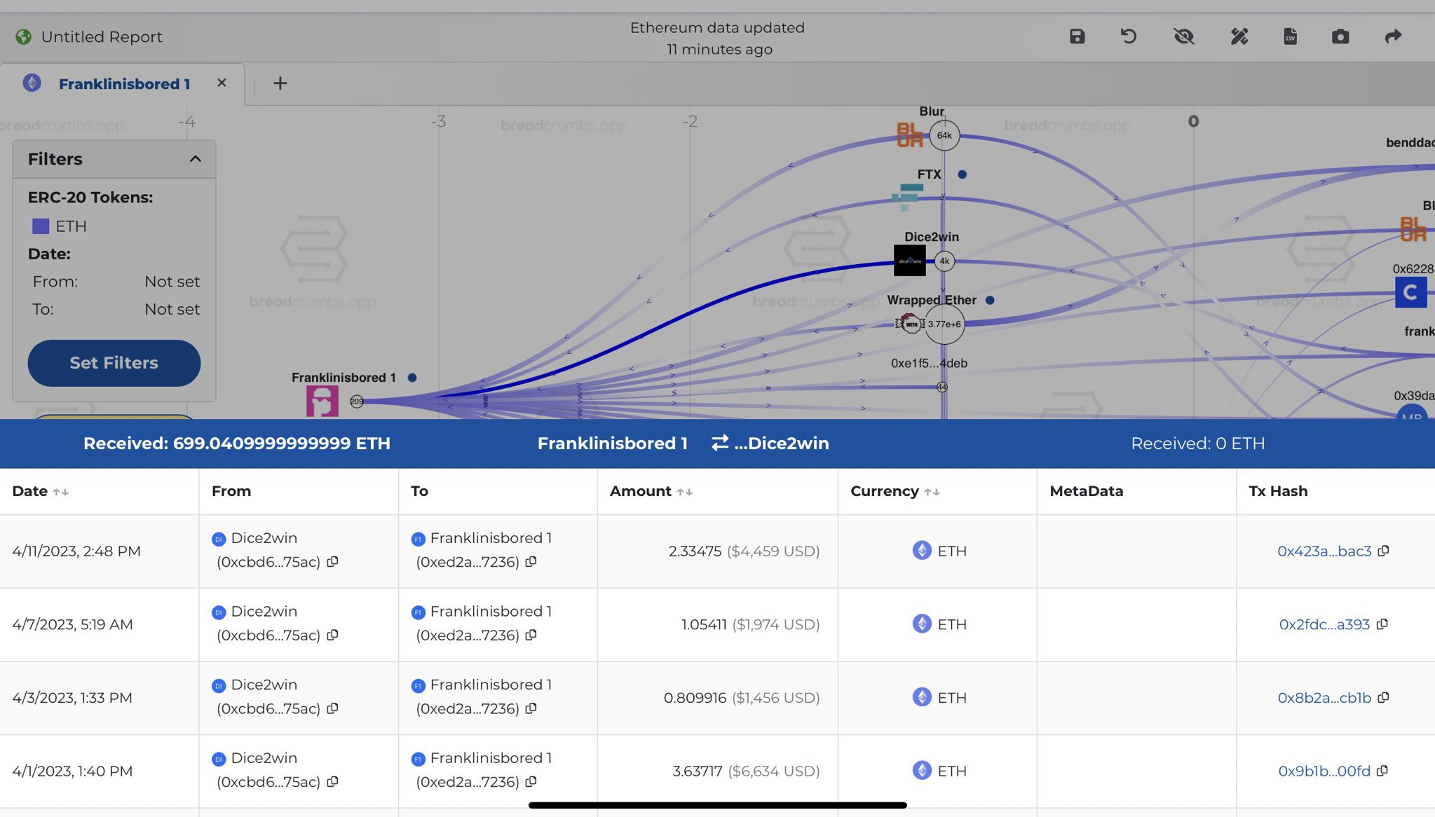Viewport: 1435px width, 817px height.
Task: Copy To address in 4/11/2023 row
Action: coord(531,561)
